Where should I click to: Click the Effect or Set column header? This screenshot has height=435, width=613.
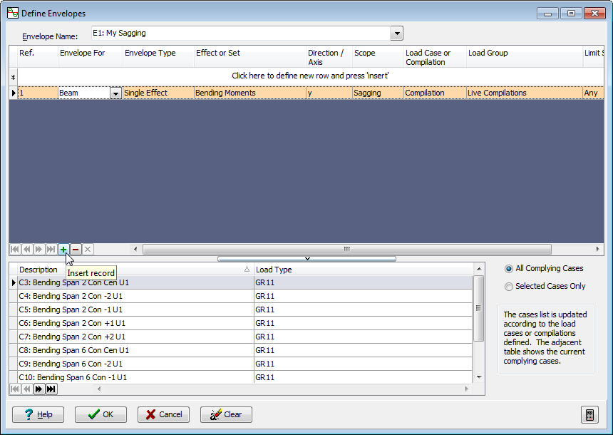[249, 57]
